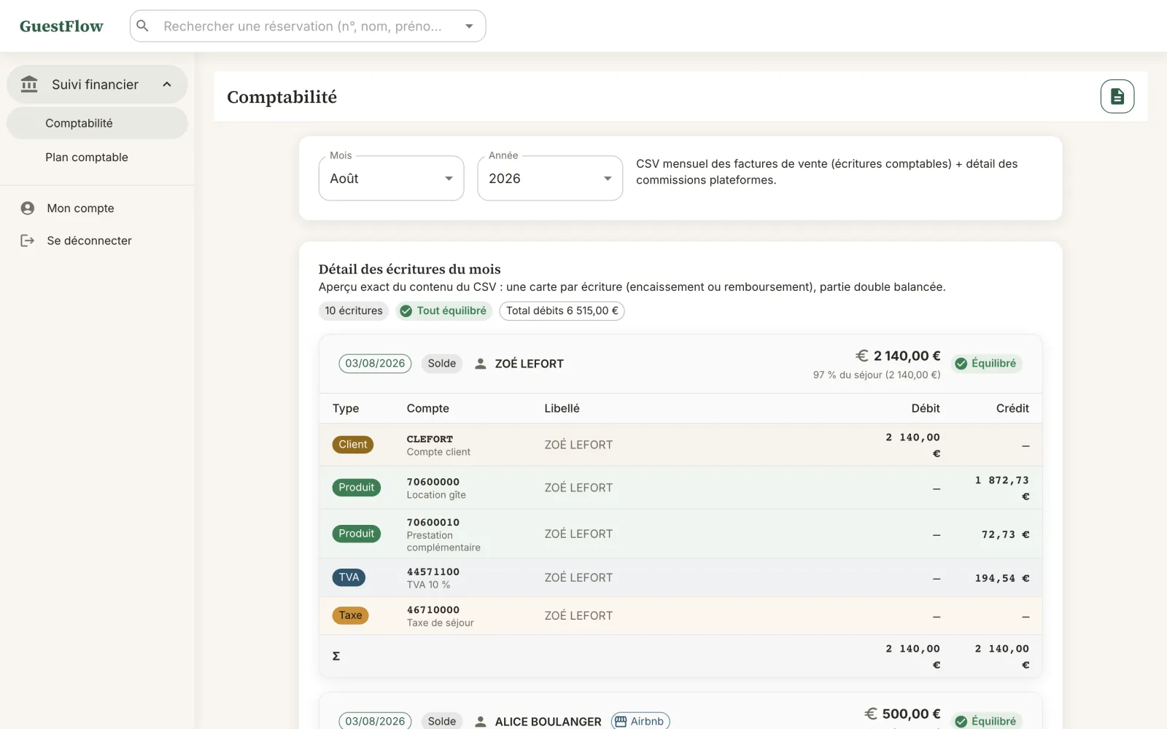Click the CSV export document icon
1167x729 pixels.
(1117, 96)
